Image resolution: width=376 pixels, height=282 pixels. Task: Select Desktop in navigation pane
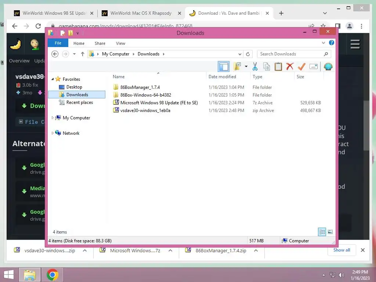tap(74, 87)
